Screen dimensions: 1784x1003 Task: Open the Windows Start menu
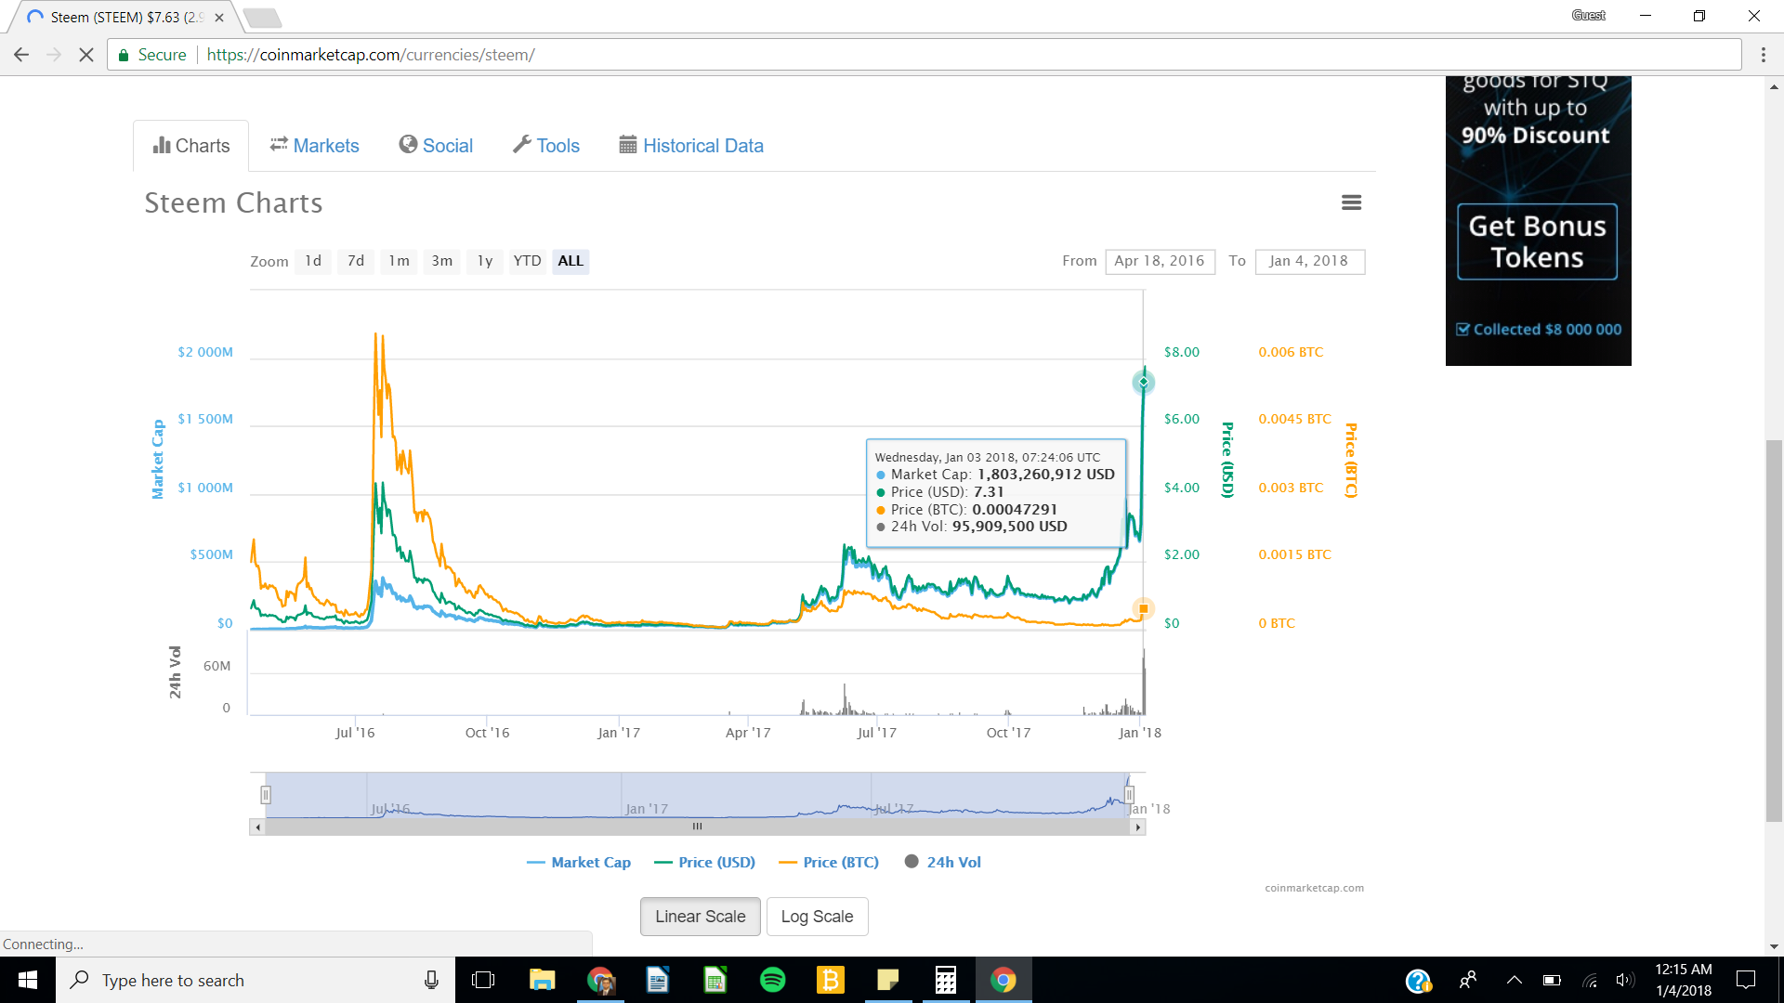(28, 980)
